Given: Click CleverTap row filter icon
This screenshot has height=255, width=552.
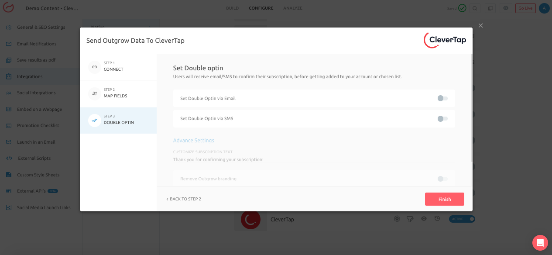Looking at the screenshot, I should point(410,219).
